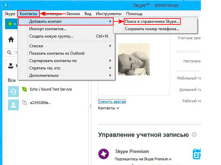Open the Помощь menu

pyautogui.click(x=134, y=14)
